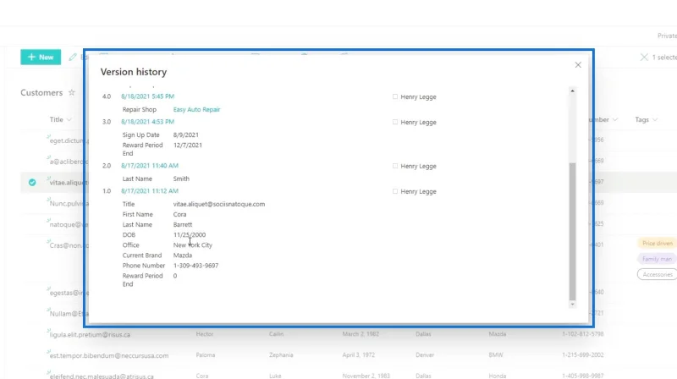
Task: Click the Version history scrollbar thumb
Action: coord(573,231)
